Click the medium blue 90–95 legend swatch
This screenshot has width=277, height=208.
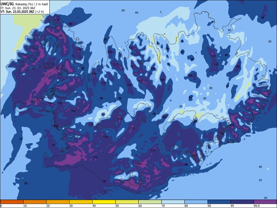219,202
